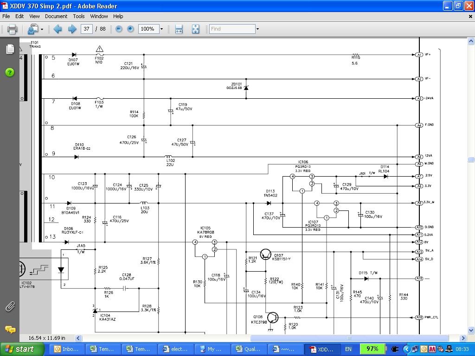
Task: Click the EN language indicator
Action: point(348,350)
